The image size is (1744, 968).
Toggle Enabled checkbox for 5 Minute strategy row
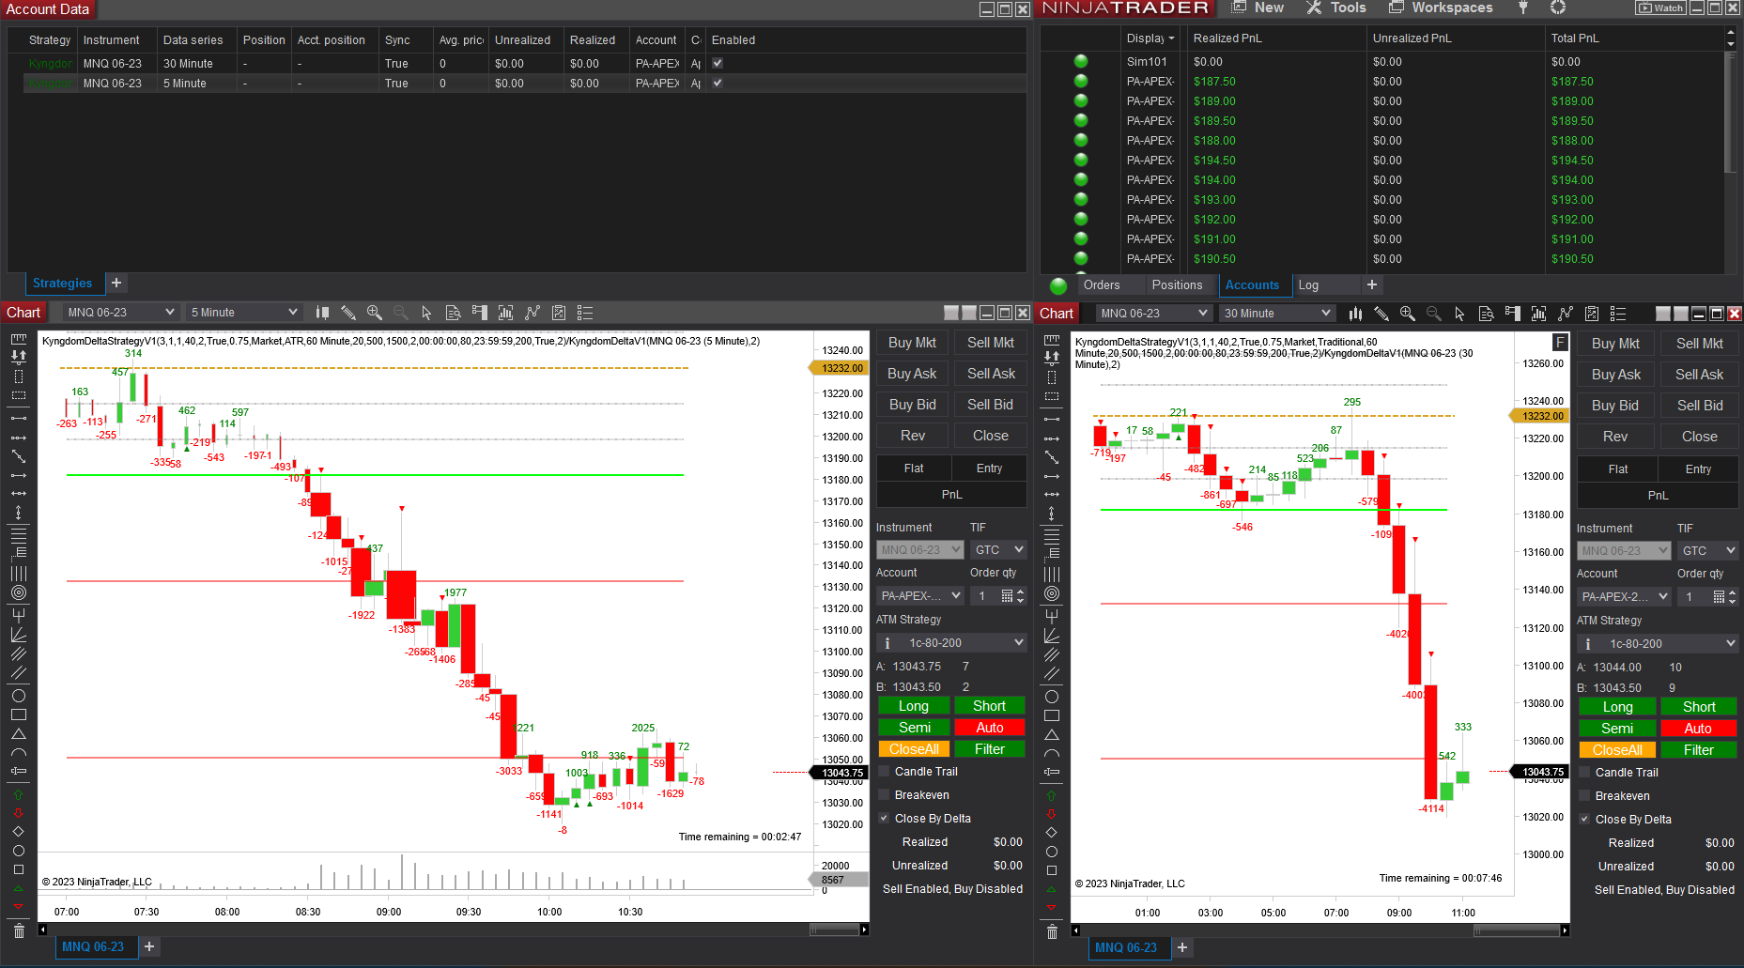(x=718, y=83)
